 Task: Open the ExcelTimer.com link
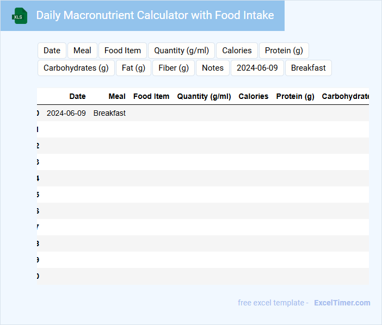[342, 303]
